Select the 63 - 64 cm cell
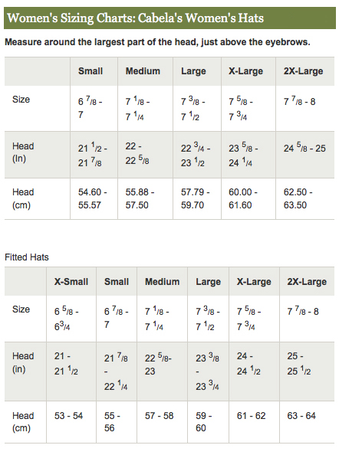 point(307,422)
